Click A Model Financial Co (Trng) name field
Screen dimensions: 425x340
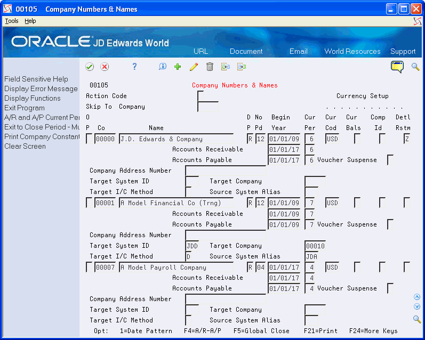pos(176,203)
